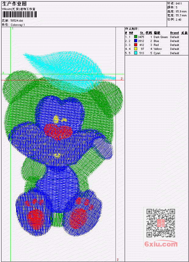Viewport: 189px width, 262px height.
Task: Select the stitch count 3912
Action: [x=141, y=41]
